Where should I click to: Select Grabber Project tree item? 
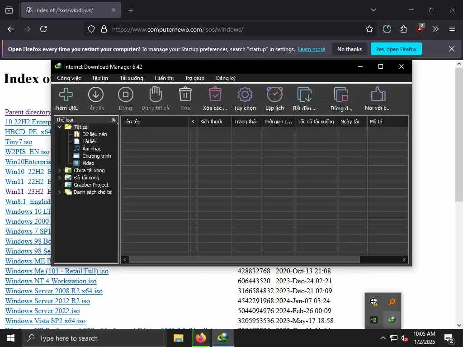tap(91, 185)
